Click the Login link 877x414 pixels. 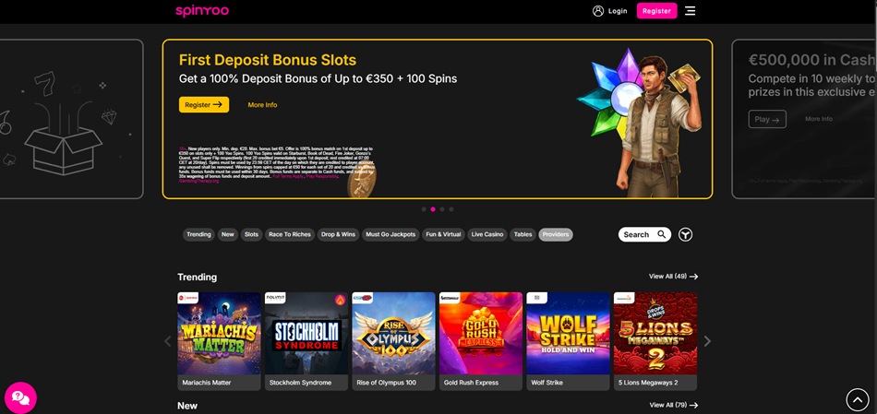point(618,11)
